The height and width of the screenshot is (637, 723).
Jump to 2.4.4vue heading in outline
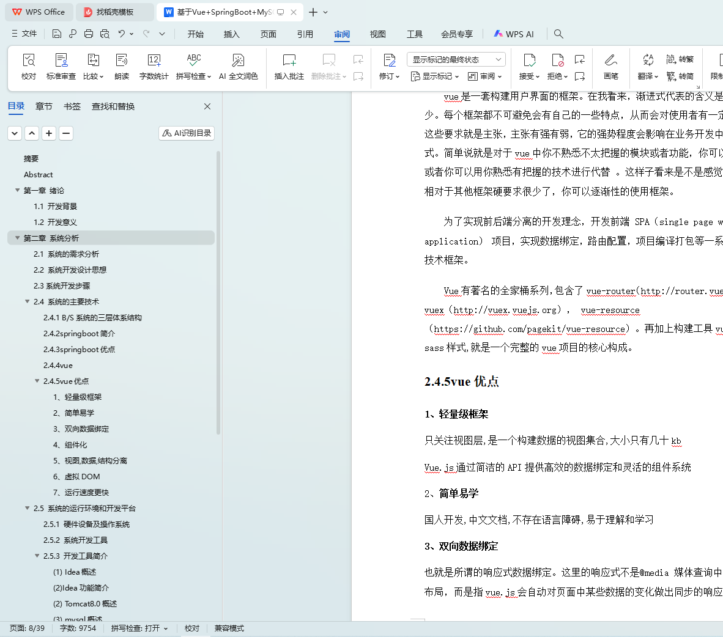point(58,365)
